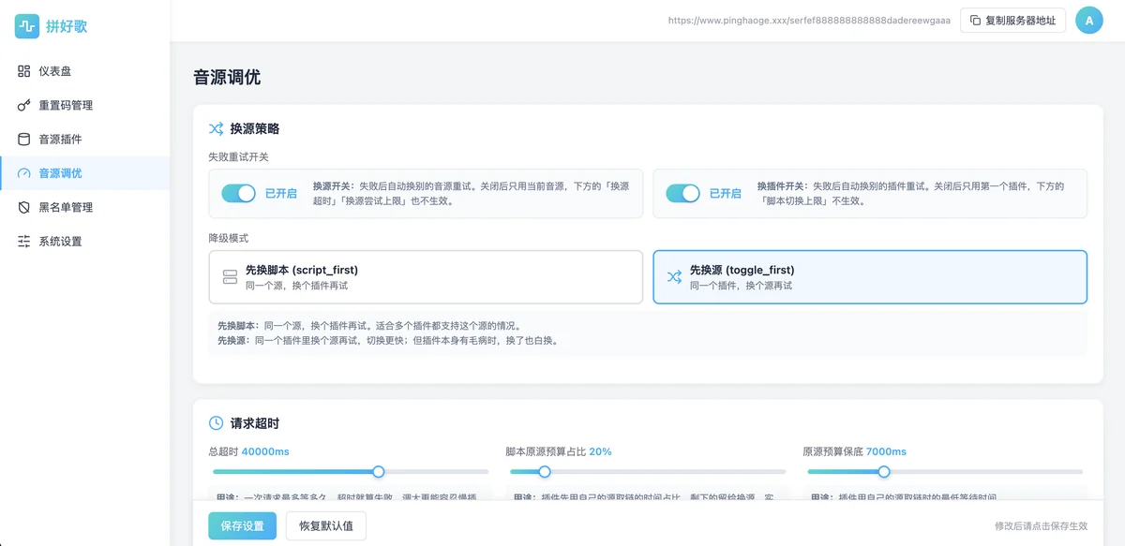Viewport: 1125px width, 546px height.
Task: Click the shuffle icon beside 换源策略
Action: coord(216,128)
